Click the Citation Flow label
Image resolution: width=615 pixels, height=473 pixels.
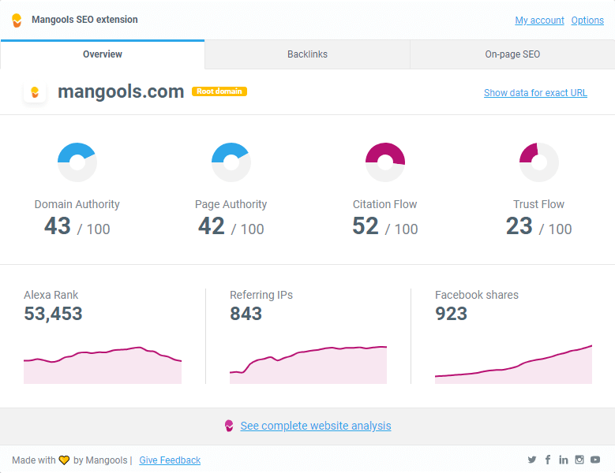384,204
